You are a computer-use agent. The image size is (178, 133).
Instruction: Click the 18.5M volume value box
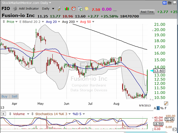pyautogui.click(x=158, y=124)
